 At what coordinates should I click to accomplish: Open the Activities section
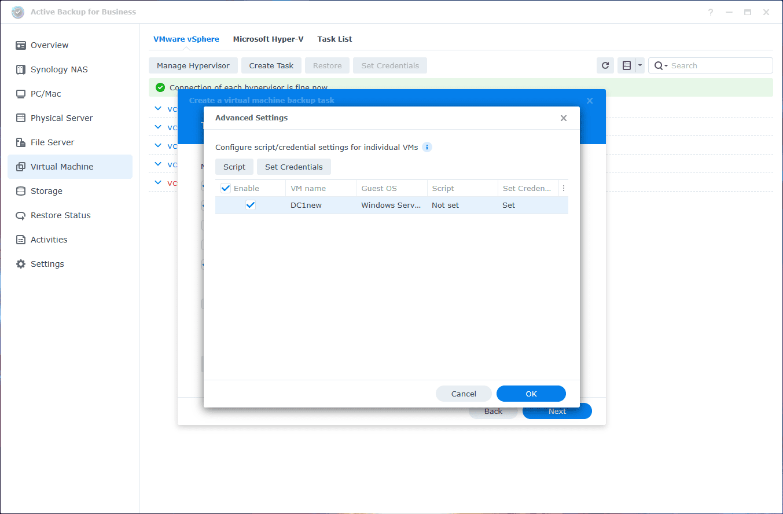tap(69, 240)
